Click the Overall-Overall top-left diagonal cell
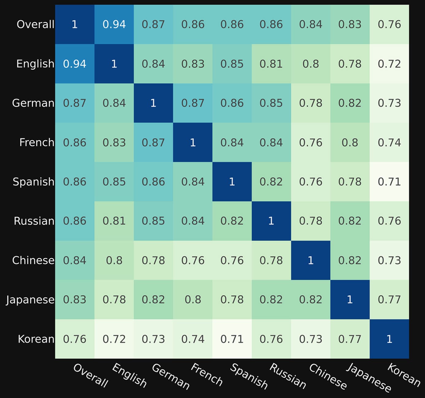 click(75, 24)
